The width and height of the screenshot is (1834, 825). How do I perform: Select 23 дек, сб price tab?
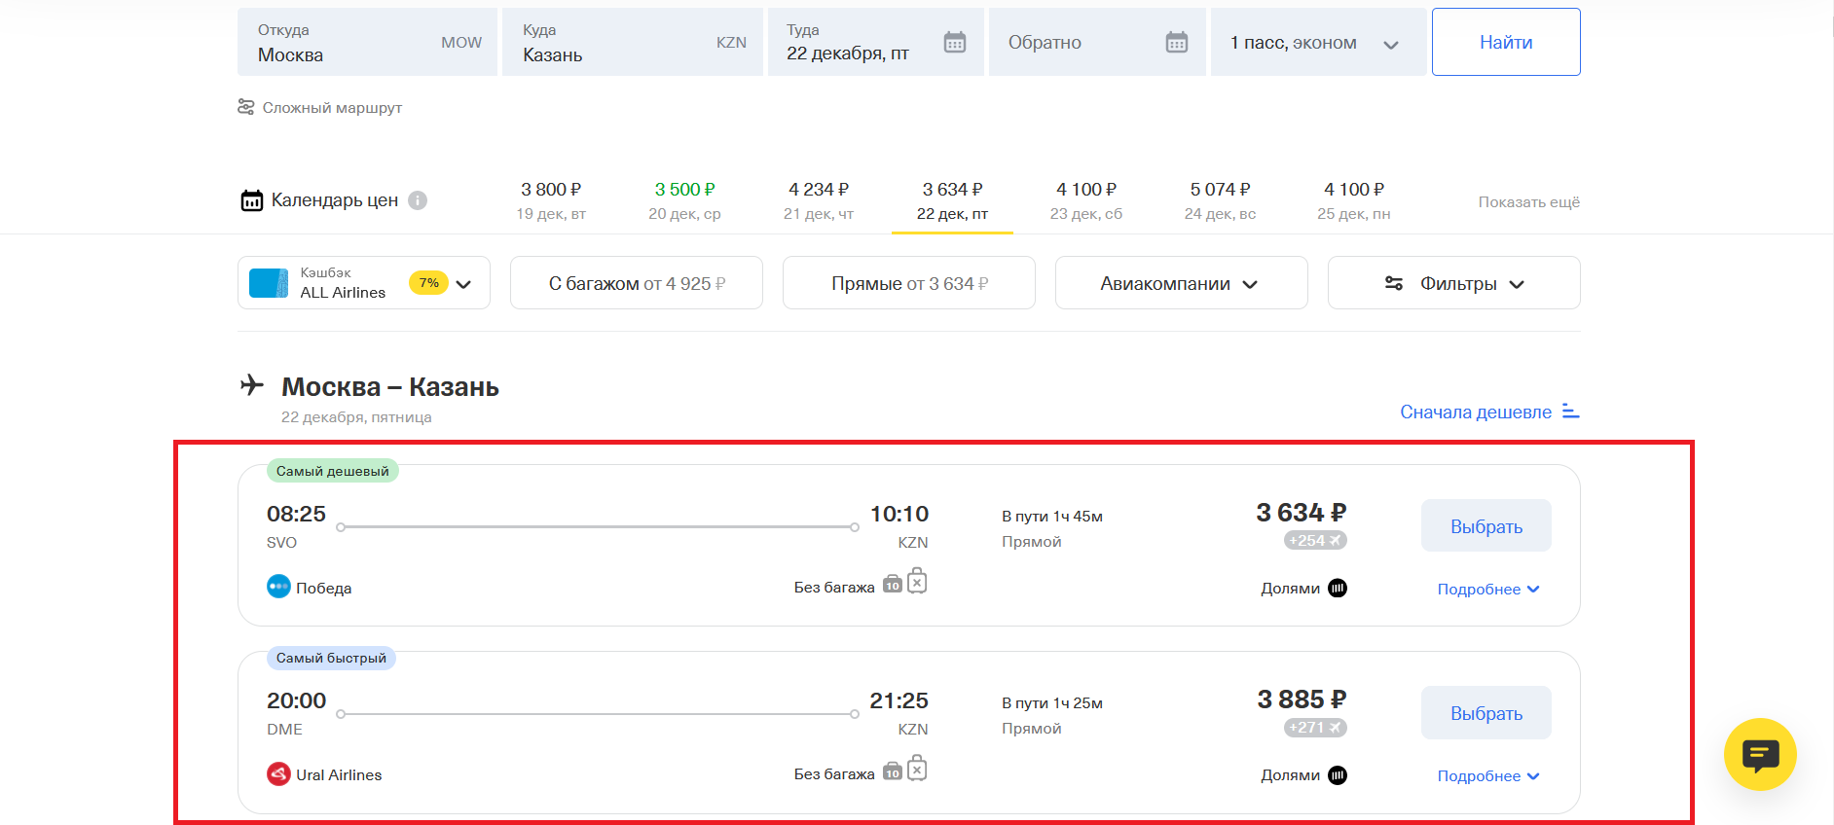pyautogui.click(x=1085, y=200)
